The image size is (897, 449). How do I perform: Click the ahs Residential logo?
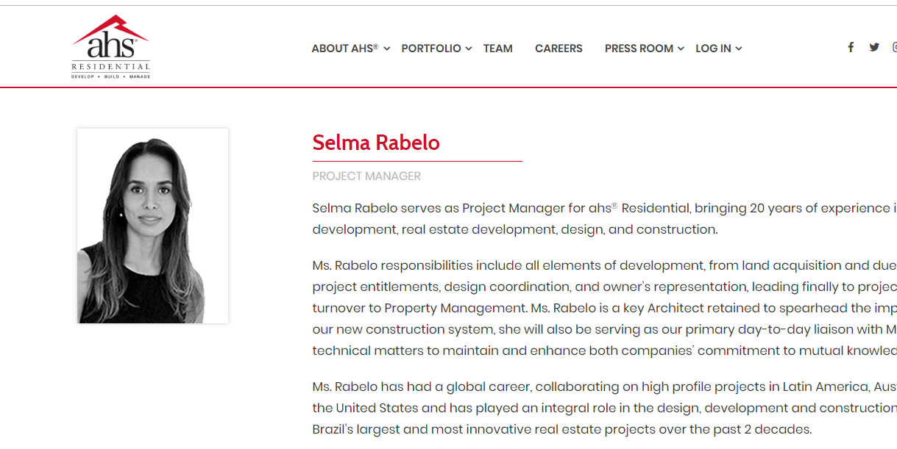[x=110, y=47]
